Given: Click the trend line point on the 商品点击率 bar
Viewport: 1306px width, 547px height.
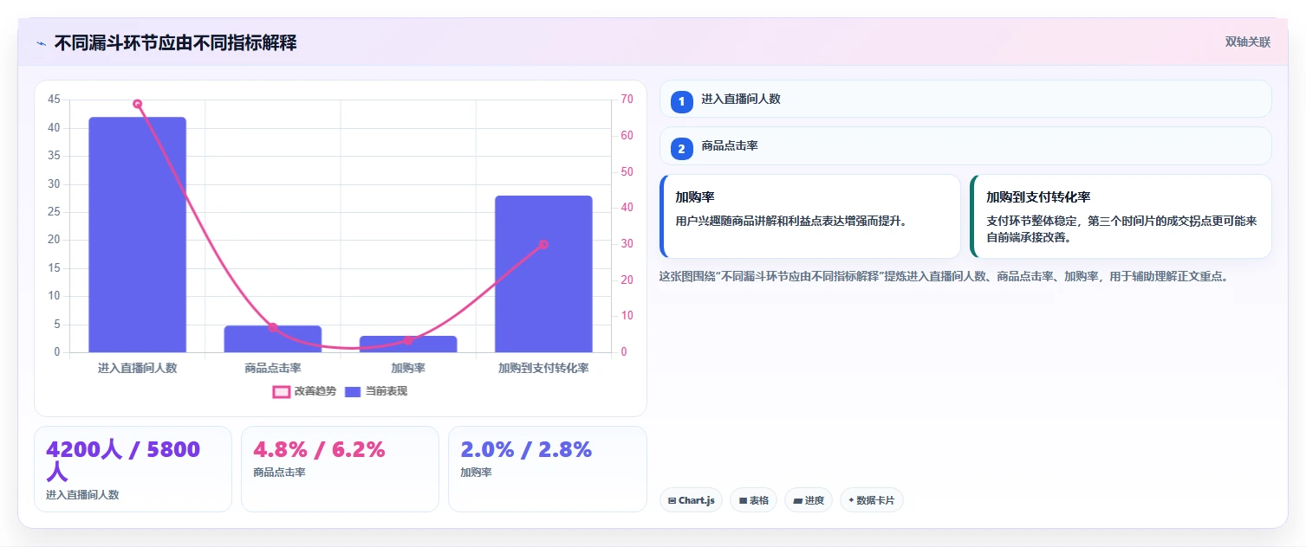Looking at the screenshot, I should coord(273,327).
